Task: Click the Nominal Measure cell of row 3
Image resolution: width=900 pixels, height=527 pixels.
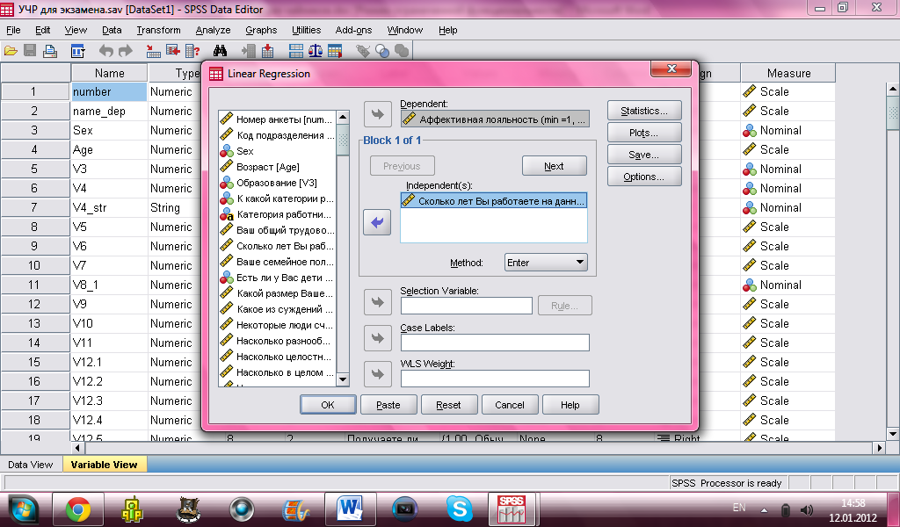Action: pos(787,130)
